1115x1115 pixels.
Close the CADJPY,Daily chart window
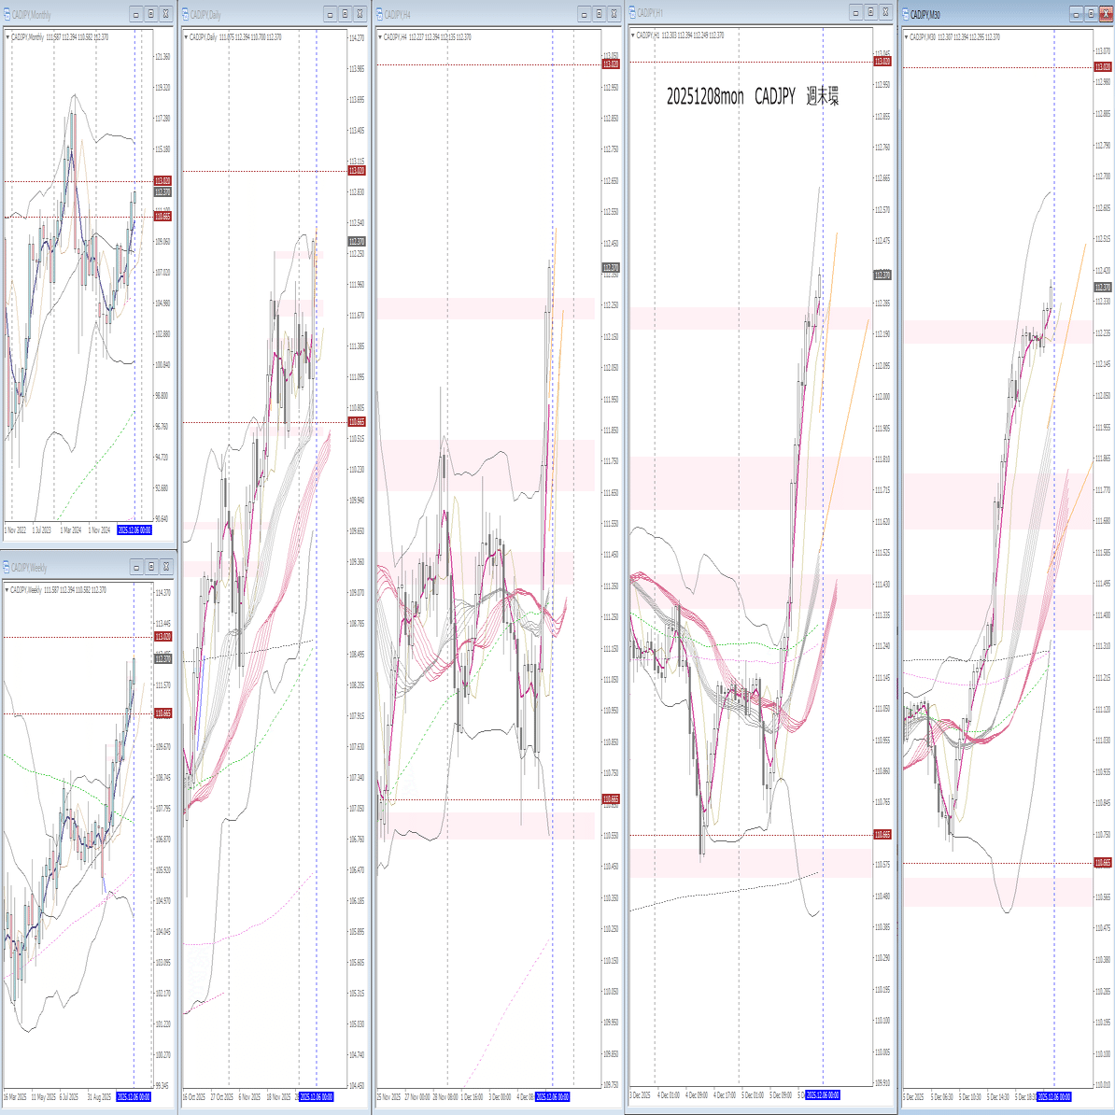coord(360,14)
